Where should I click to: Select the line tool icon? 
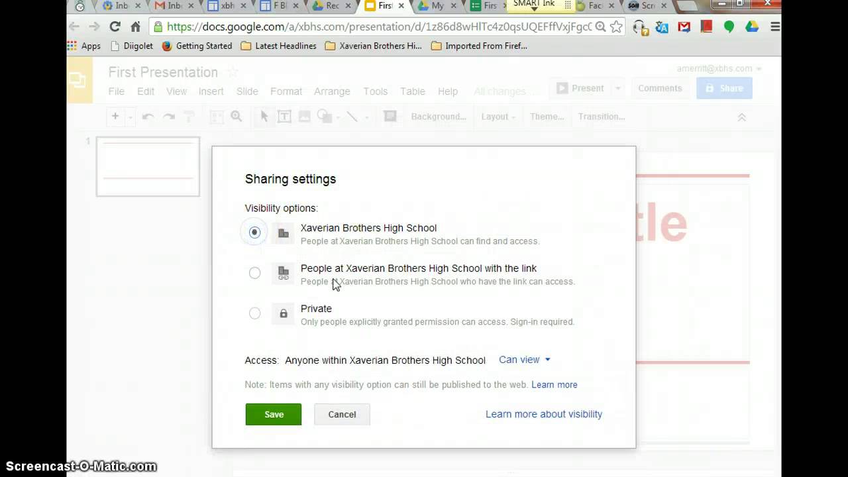tap(352, 117)
